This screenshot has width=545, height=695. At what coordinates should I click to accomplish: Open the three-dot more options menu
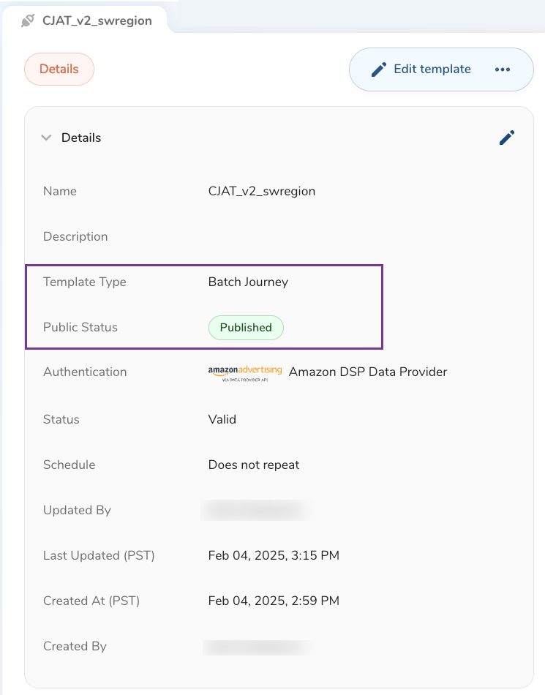pos(502,69)
